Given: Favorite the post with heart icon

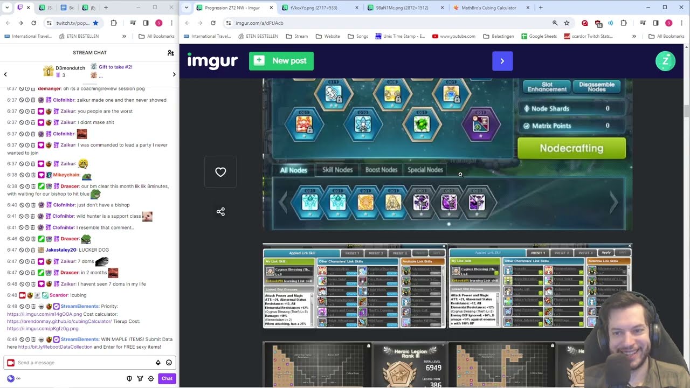Looking at the screenshot, I should point(220,172).
